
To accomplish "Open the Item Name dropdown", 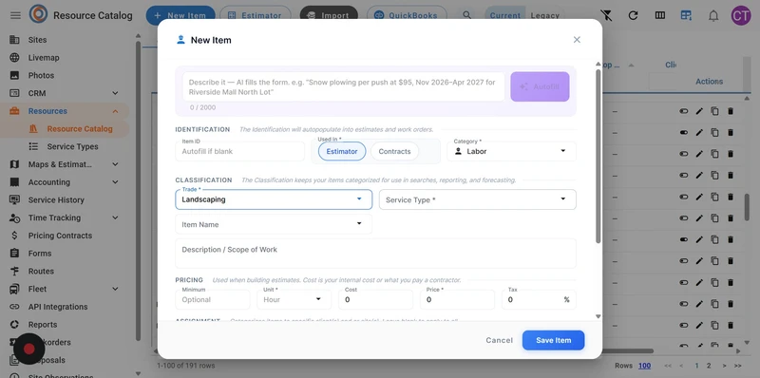I will (x=274, y=224).
